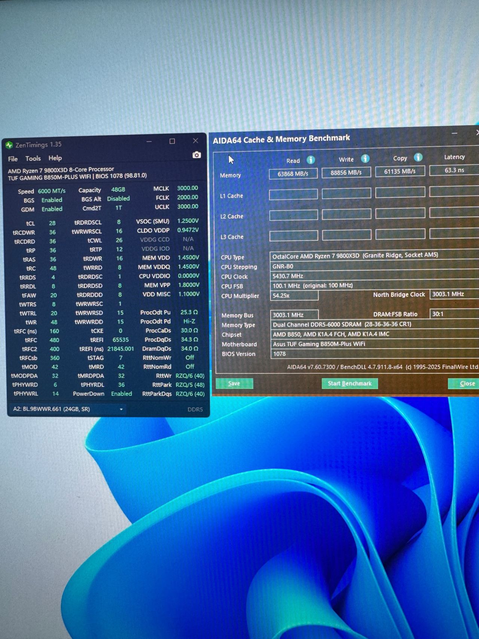Expand the A2 memory module dropdown

(121, 409)
